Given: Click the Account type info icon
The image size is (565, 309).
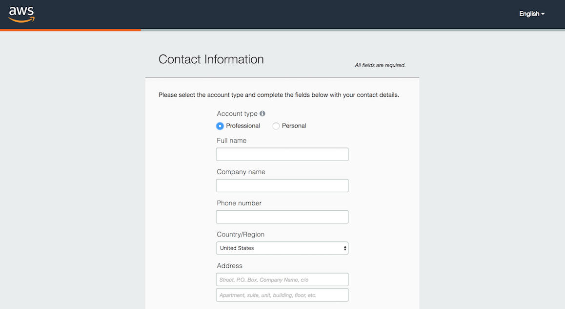Looking at the screenshot, I should (x=262, y=113).
